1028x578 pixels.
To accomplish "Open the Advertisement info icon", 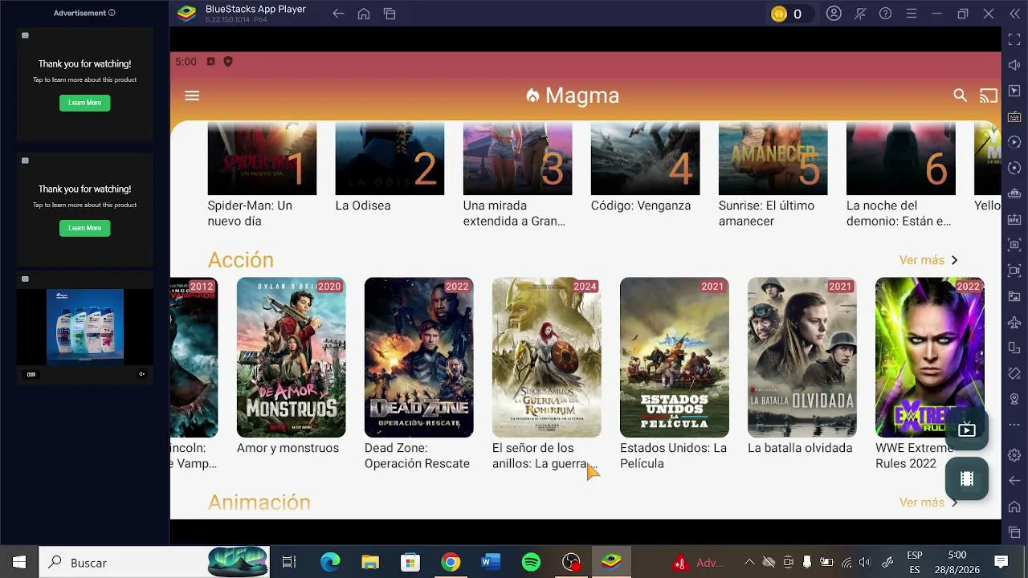I will point(112,13).
